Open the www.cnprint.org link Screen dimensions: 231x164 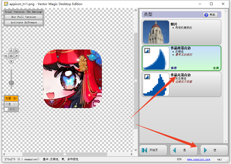pos(199,159)
